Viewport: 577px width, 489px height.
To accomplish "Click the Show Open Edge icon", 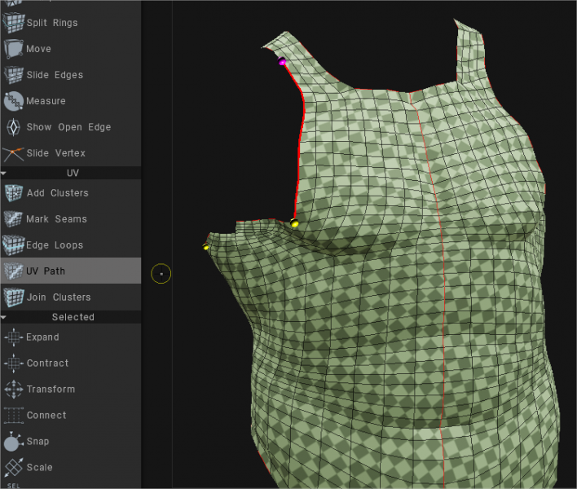I will coord(13,127).
